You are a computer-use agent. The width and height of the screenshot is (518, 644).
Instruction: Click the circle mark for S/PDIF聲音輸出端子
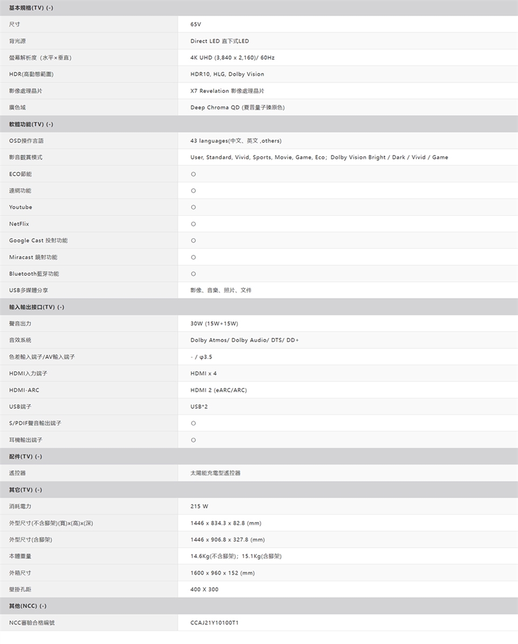(x=193, y=423)
